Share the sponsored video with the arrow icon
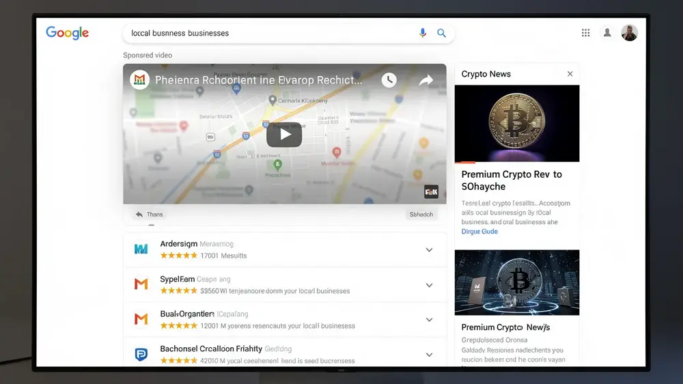 426,80
